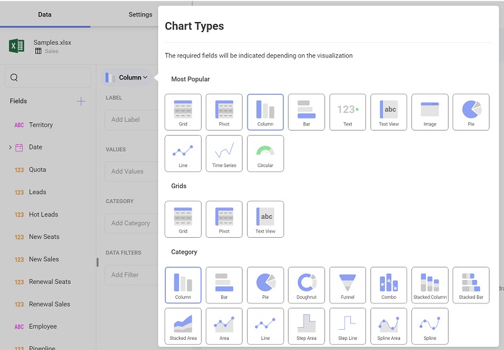Click the plus icon to add field

click(81, 101)
